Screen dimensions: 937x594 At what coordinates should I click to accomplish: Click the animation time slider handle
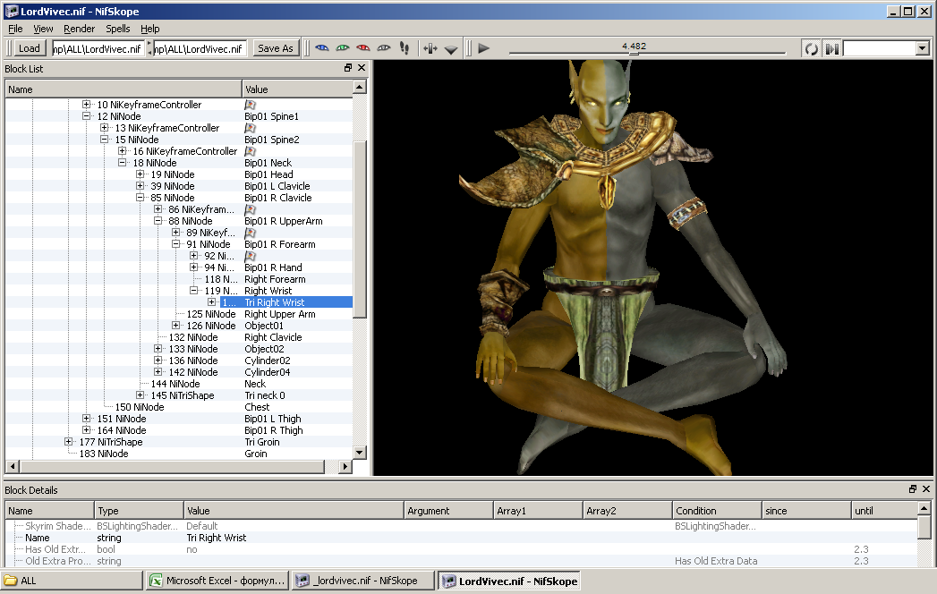click(633, 52)
